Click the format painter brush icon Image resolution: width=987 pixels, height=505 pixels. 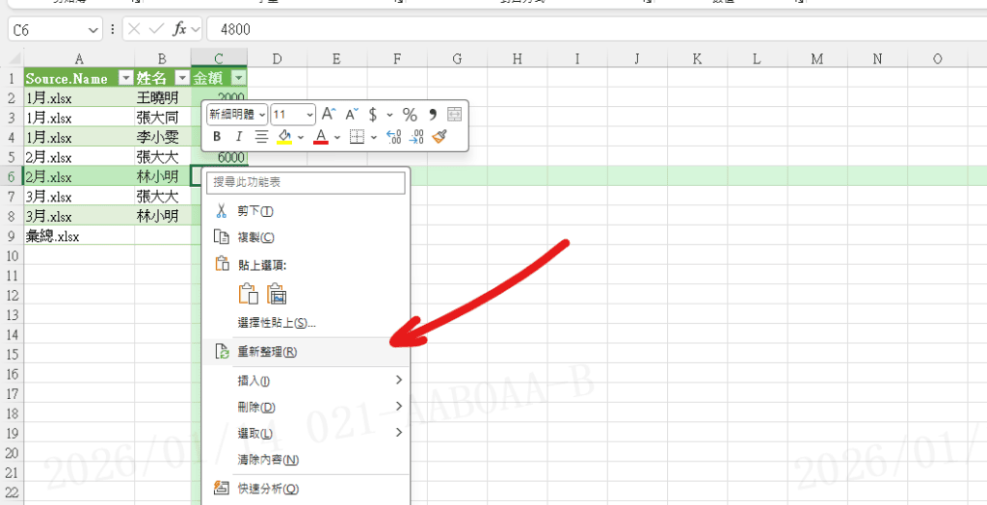[440, 137]
